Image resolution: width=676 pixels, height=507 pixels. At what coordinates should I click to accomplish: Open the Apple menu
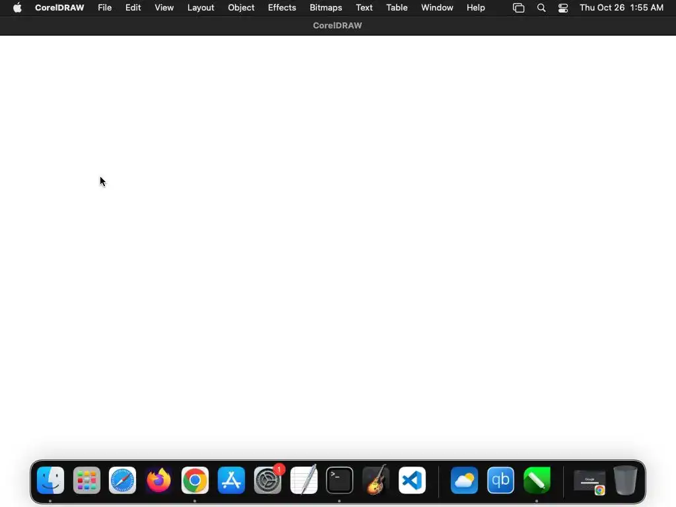pos(17,8)
